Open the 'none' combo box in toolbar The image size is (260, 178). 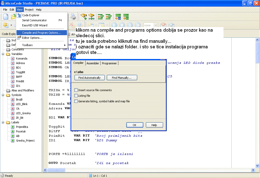(151, 25)
